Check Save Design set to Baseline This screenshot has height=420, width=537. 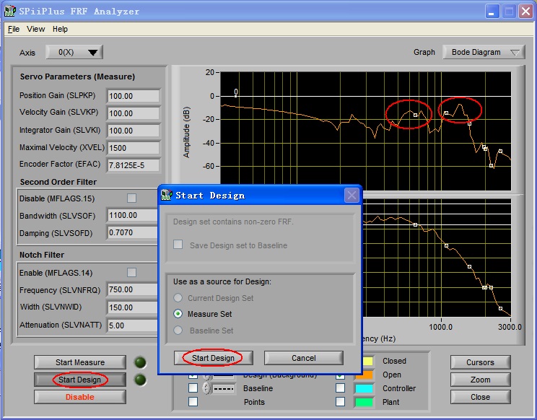[x=178, y=245]
